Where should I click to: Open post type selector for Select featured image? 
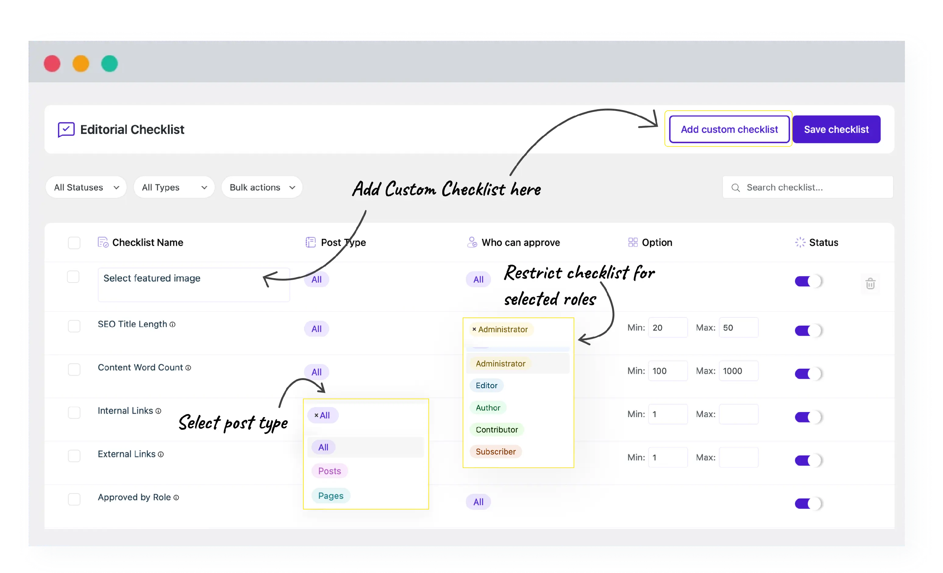(317, 280)
